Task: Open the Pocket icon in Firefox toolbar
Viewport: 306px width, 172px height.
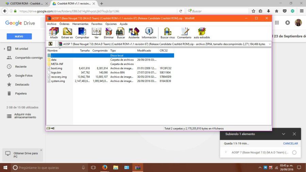Action: click(x=285, y=11)
